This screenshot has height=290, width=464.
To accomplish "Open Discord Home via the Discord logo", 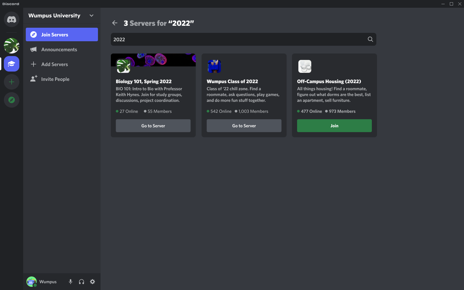I will point(11,19).
